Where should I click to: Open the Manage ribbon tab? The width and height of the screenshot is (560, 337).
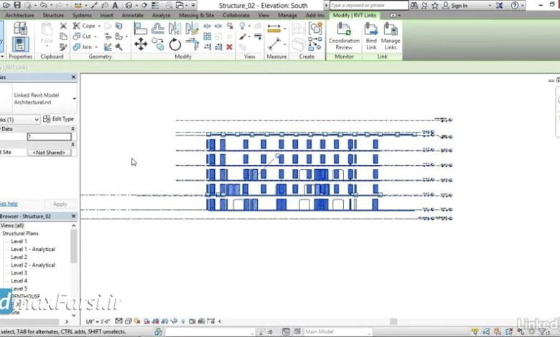(287, 15)
